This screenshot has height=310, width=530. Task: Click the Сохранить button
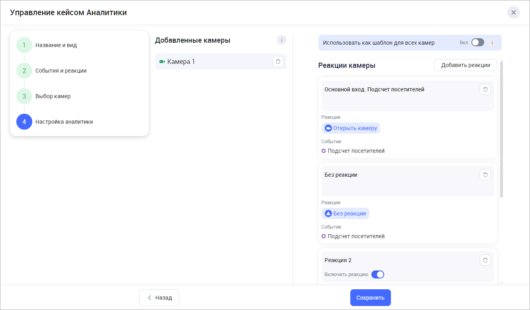370,298
